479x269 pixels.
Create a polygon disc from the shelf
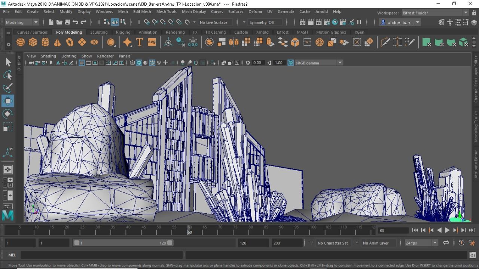pyautogui.click(x=94, y=42)
